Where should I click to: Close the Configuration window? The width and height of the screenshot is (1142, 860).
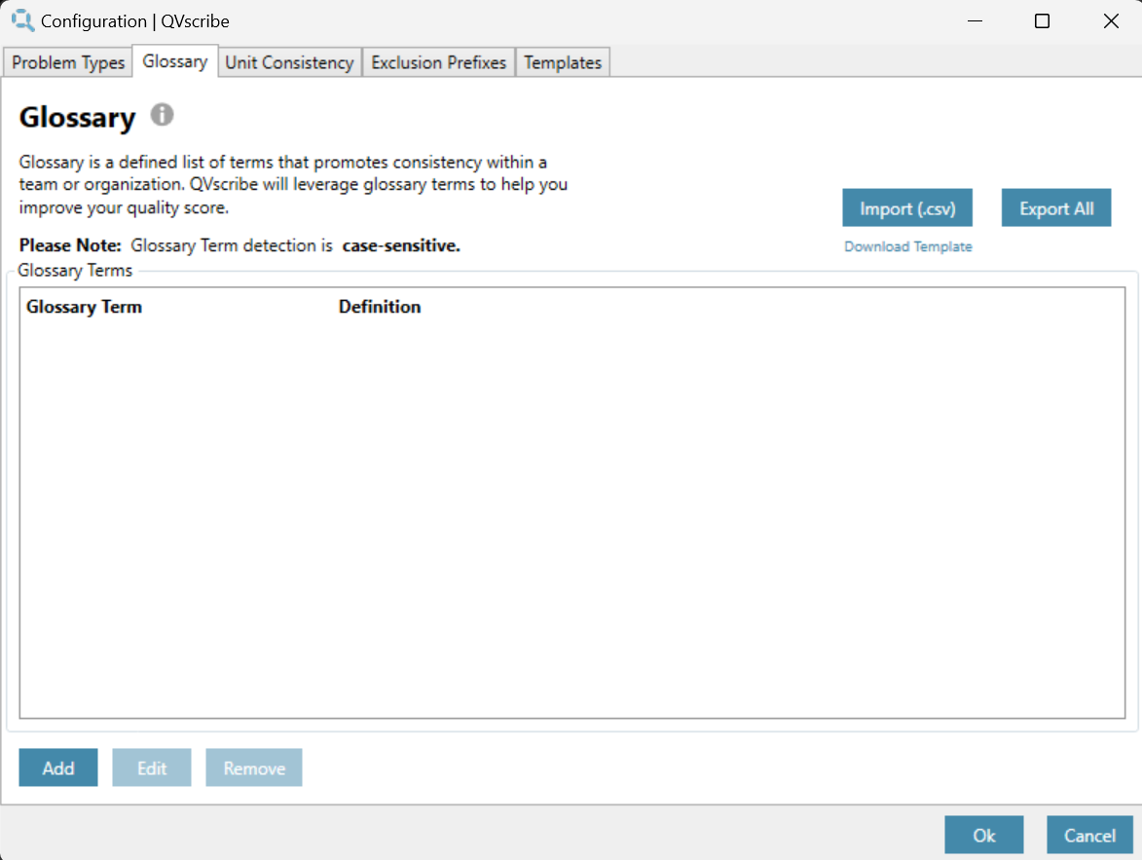[1111, 21]
